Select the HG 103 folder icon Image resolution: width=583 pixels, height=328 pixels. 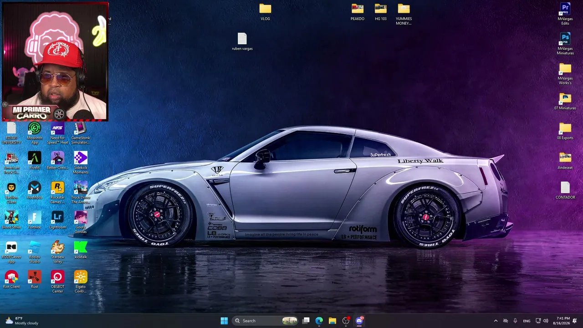(x=381, y=12)
